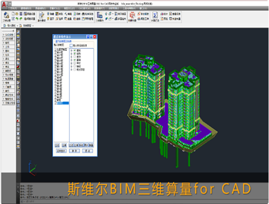
Task: Expand the CAD item in left panel
Action: (x=3, y=35)
